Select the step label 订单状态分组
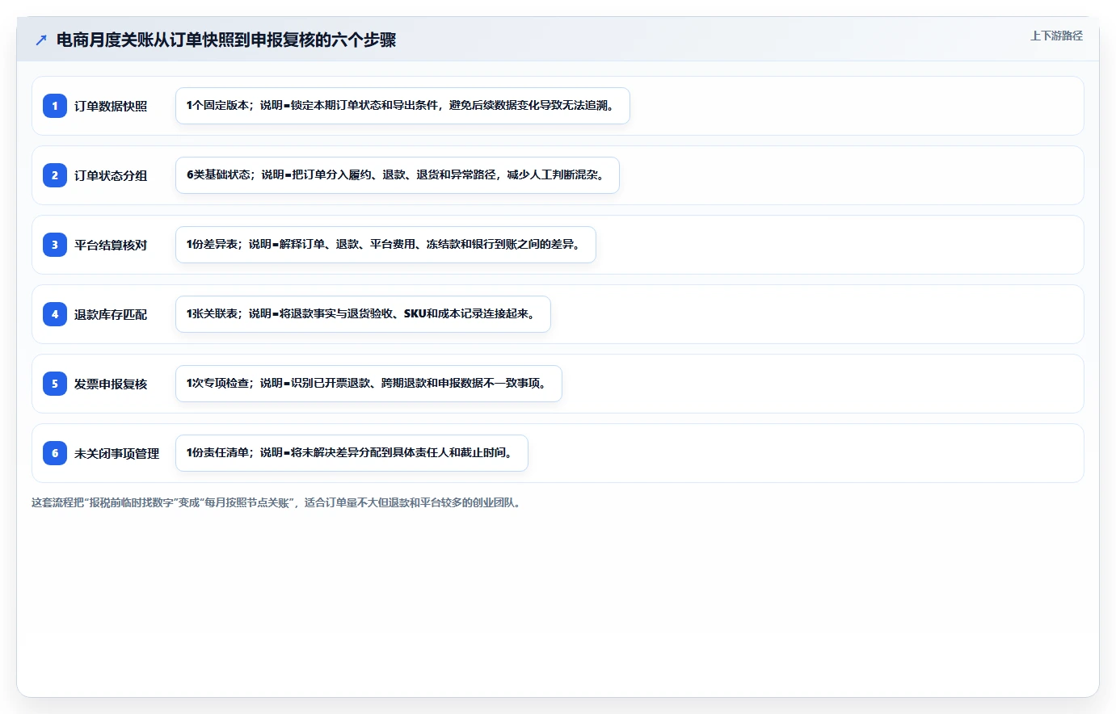 pos(111,175)
